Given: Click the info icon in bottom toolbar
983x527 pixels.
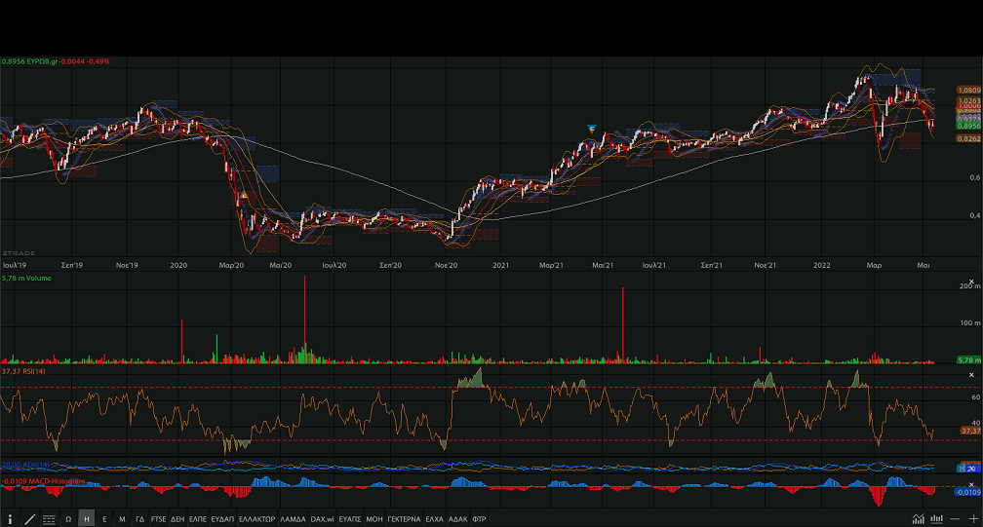Looking at the screenshot, I should [10, 519].
